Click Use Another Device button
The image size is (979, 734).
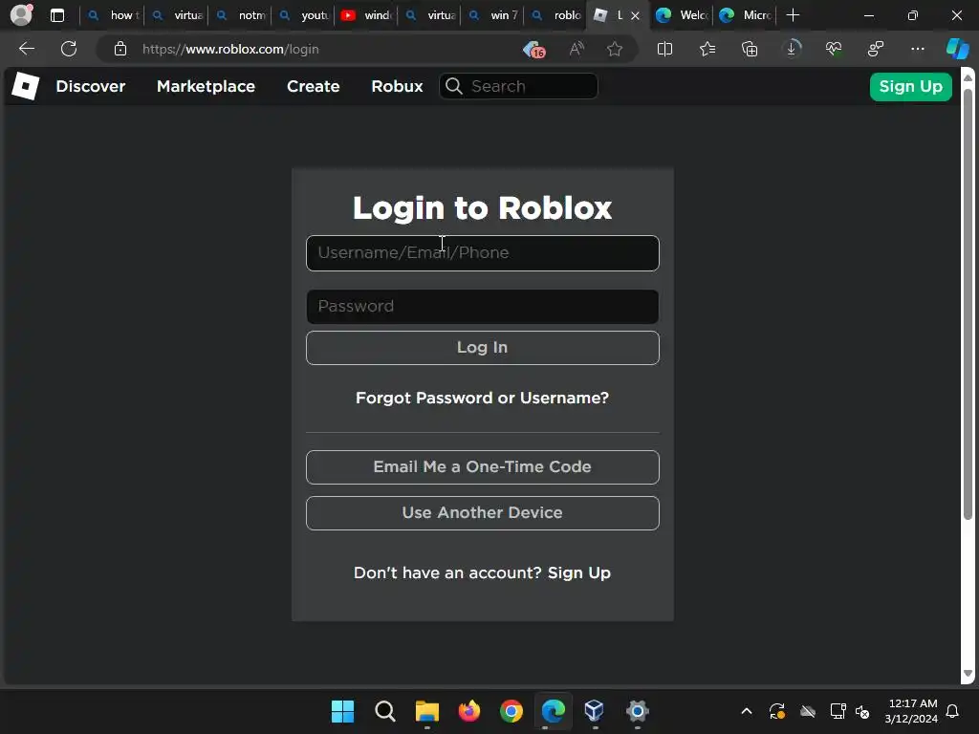482,513
